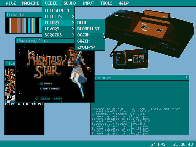Image resolution: width=196 pixels, height=147 pixels.
Task: Expand the Colors submenu arrow
Action: pos(73,23)
